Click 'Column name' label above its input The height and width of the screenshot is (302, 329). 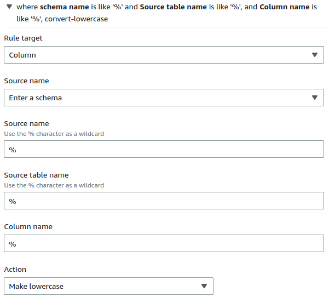tap(28, 227)
